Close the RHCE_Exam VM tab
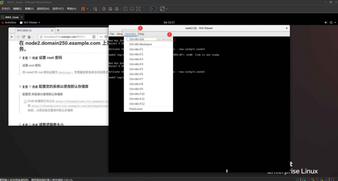The image size is (338, 181). point(22,17)
